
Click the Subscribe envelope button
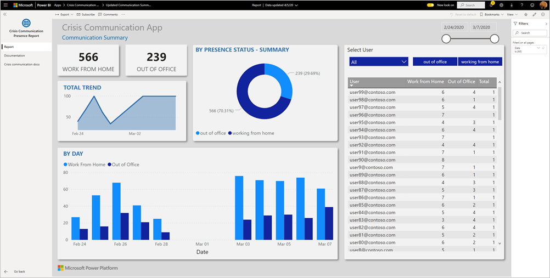(86, 15)
